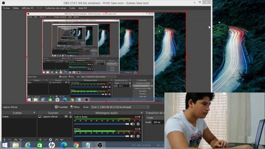Expand the Écran display selection dropdown
Viewport: 265px width, 149px height.
[120, 107]
